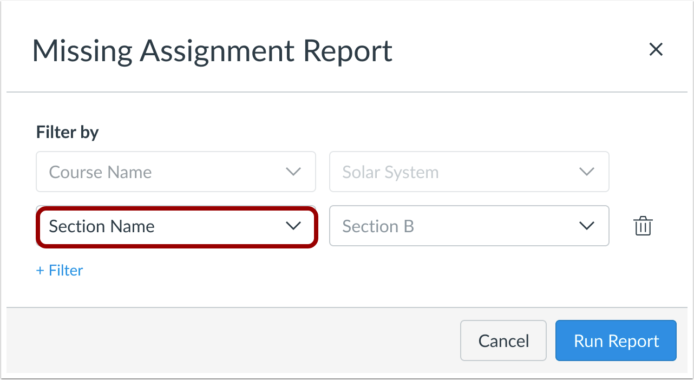Cancel out of the report dialog

tap(503, 340)
